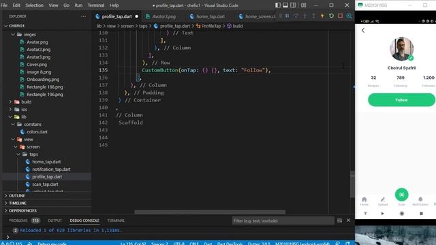Click the Step Into debug icon
The image size is (436, 245).
(305, 16)
